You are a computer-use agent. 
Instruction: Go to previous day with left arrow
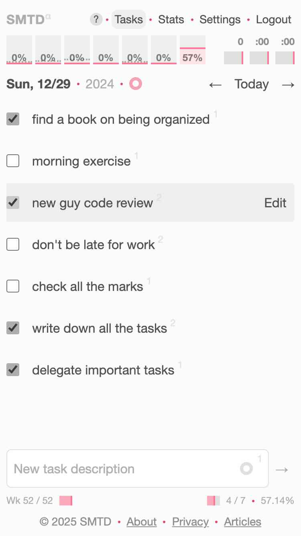(x=216, y=85)
